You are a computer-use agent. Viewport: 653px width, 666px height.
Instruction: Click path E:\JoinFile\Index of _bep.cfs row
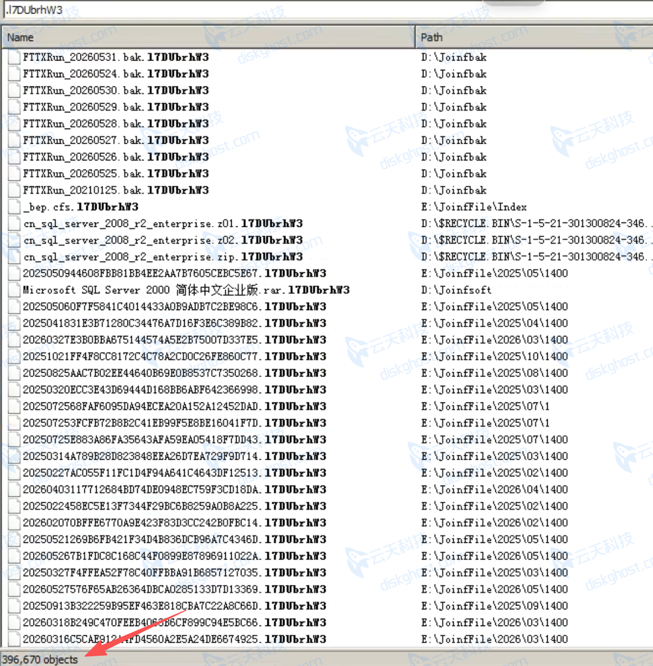pos(474,207)
